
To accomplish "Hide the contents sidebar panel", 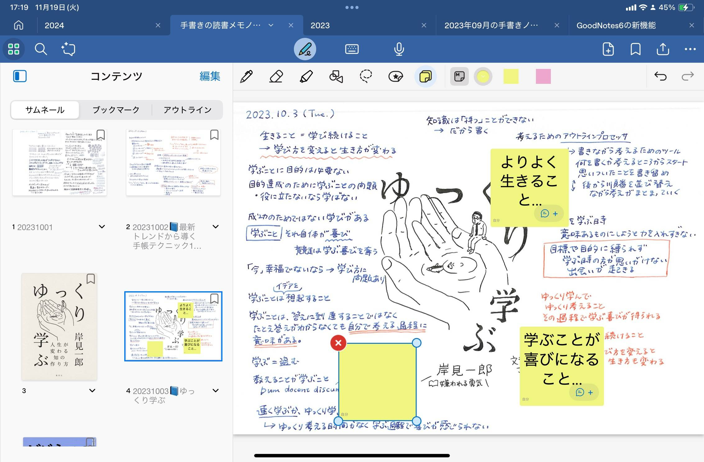I will pyautogui.click(x=20, y=76).
